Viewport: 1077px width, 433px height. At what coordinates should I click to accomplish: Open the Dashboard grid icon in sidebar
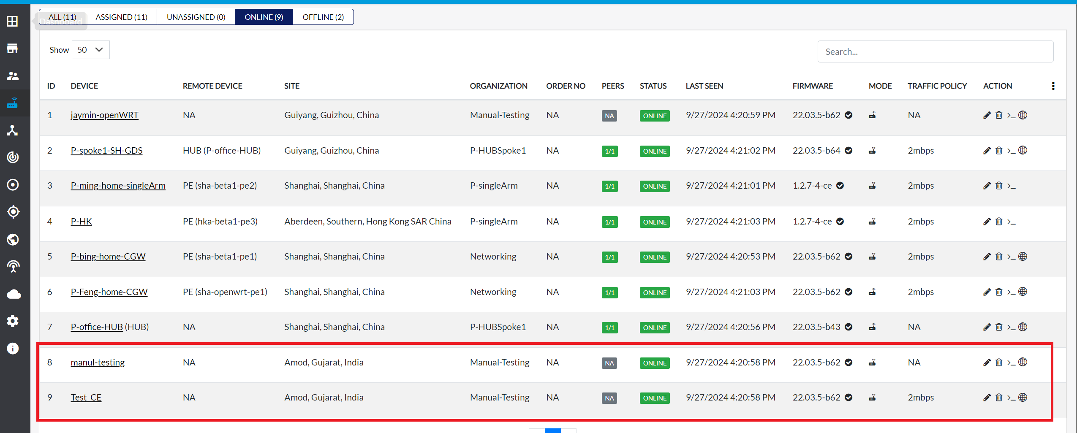[13, 21]
